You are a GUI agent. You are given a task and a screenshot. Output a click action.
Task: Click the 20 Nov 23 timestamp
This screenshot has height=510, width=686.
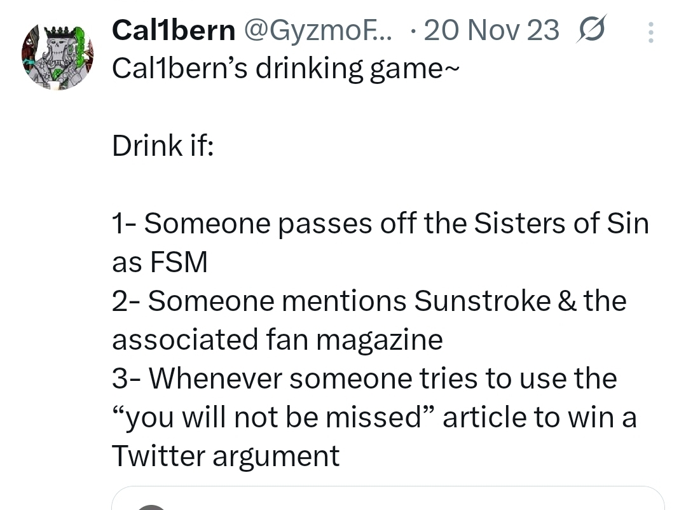tap(491, 31)
